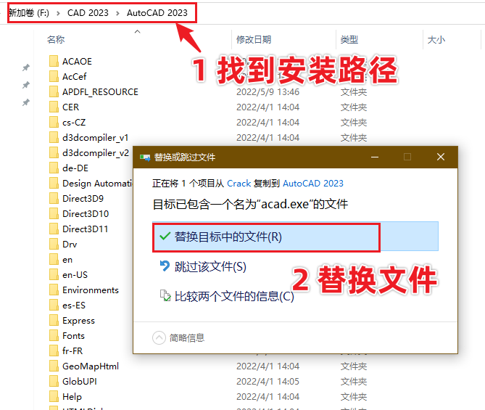Click the APDFL_RESOURCE date 2022/5/9 13:46

click(268, 92)
